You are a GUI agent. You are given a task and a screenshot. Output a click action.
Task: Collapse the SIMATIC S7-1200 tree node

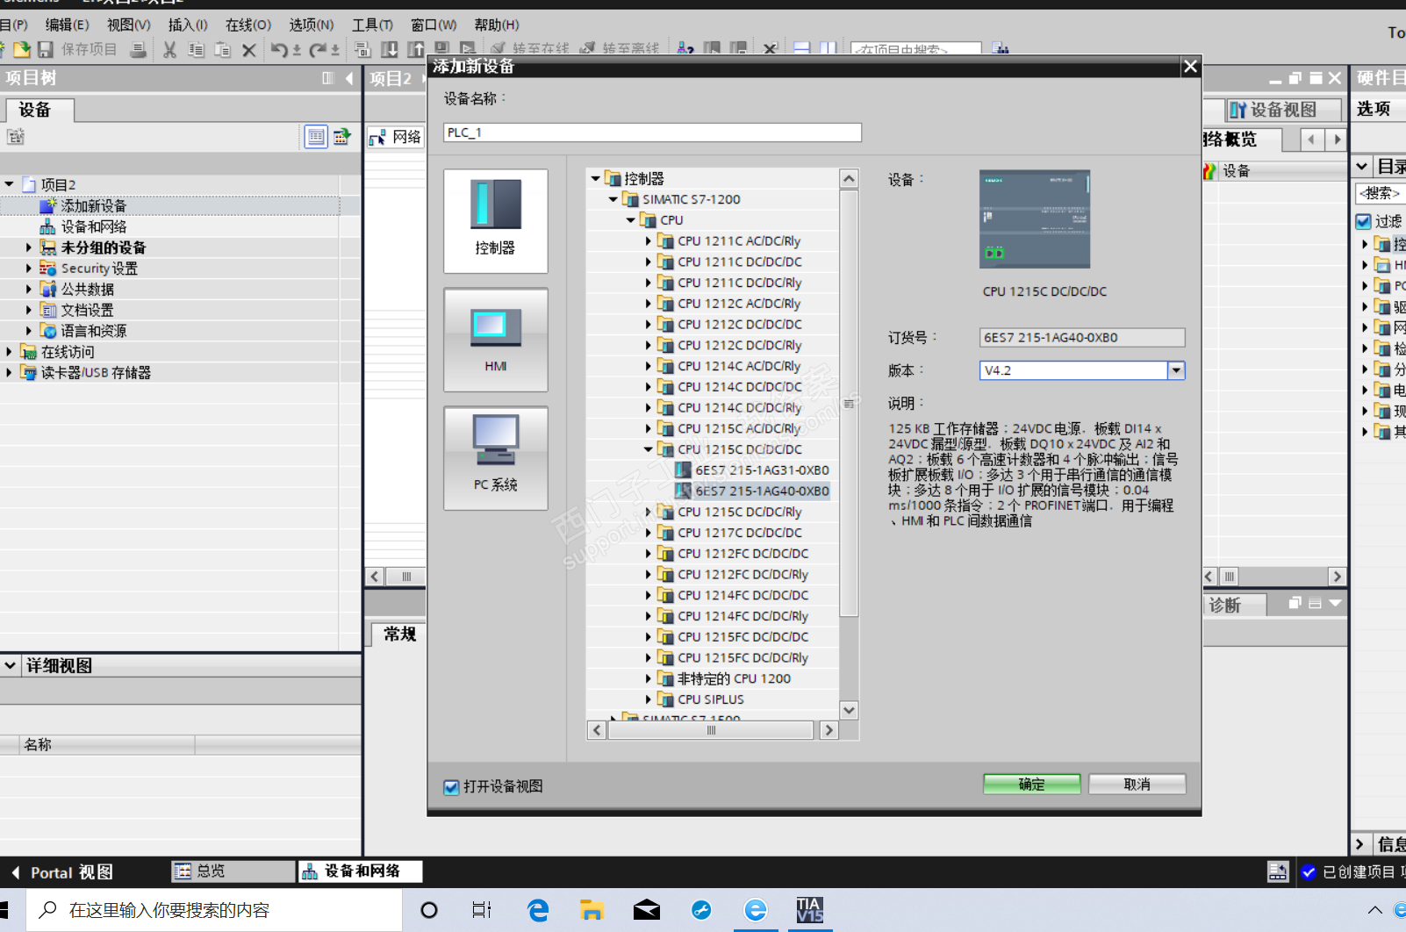point(613,199)
